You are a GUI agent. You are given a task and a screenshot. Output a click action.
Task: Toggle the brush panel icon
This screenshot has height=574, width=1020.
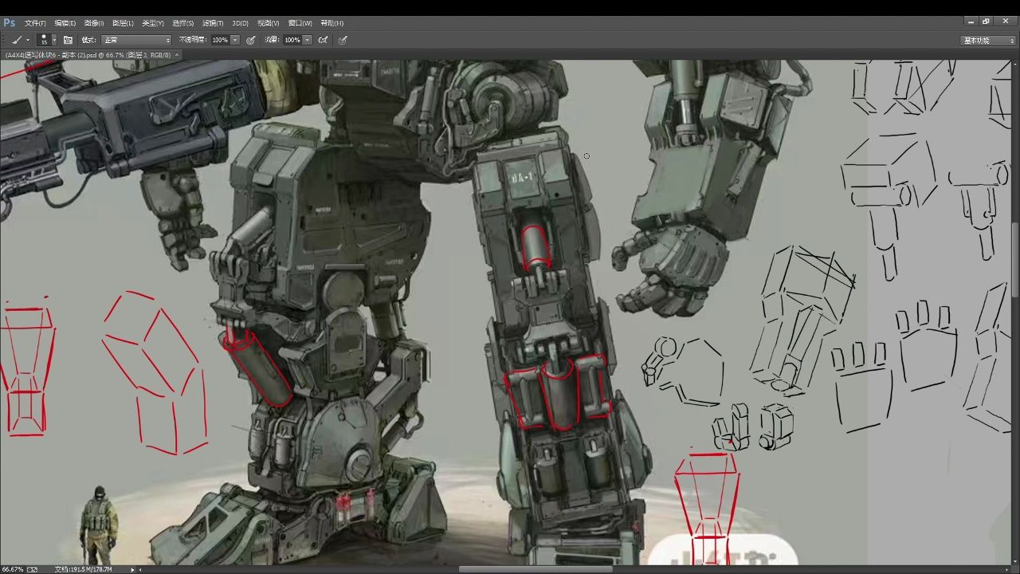[x=68, y=40]
